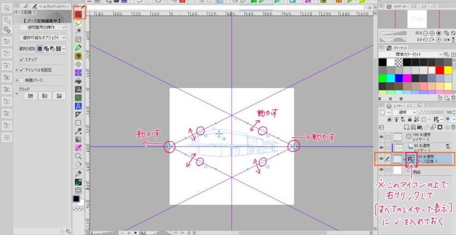
Task: Select the Text tool with letter A
Action: (78, 106)
